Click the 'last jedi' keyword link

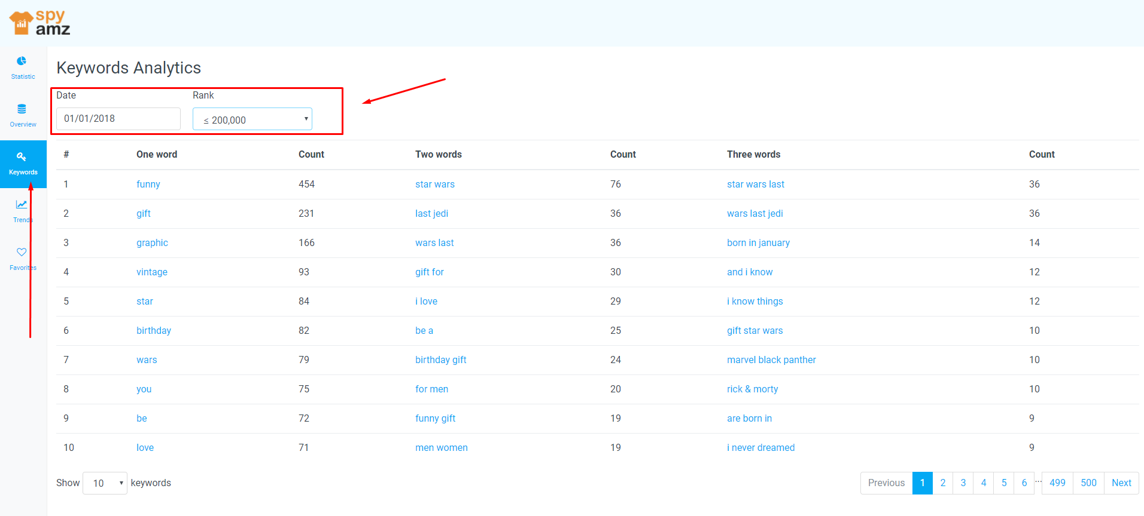point(432,213)
